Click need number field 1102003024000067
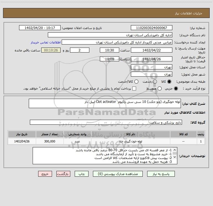The image size is (213, 206). tap(152, 28)
